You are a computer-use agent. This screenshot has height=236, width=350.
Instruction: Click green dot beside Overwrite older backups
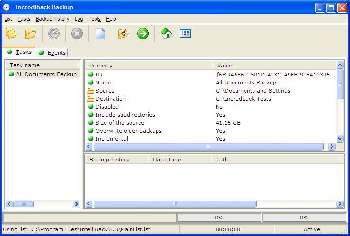pos(91,131)
